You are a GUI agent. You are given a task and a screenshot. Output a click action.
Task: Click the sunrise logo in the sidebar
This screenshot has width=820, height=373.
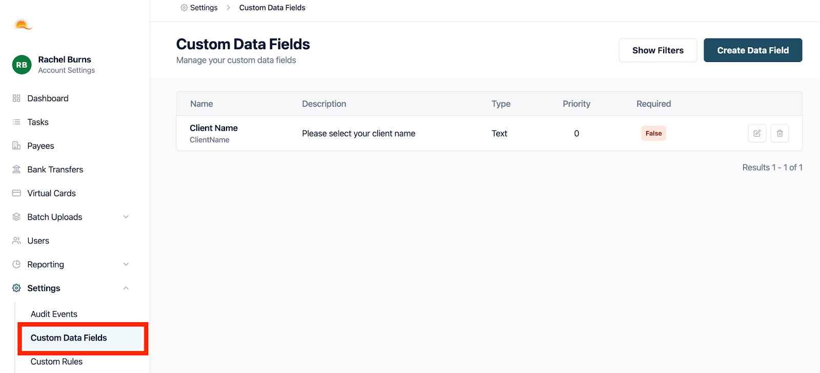coord(23,24)
